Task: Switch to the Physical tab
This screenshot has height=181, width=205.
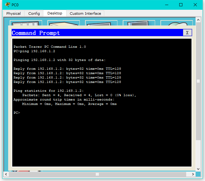Action: click(13, 14)
